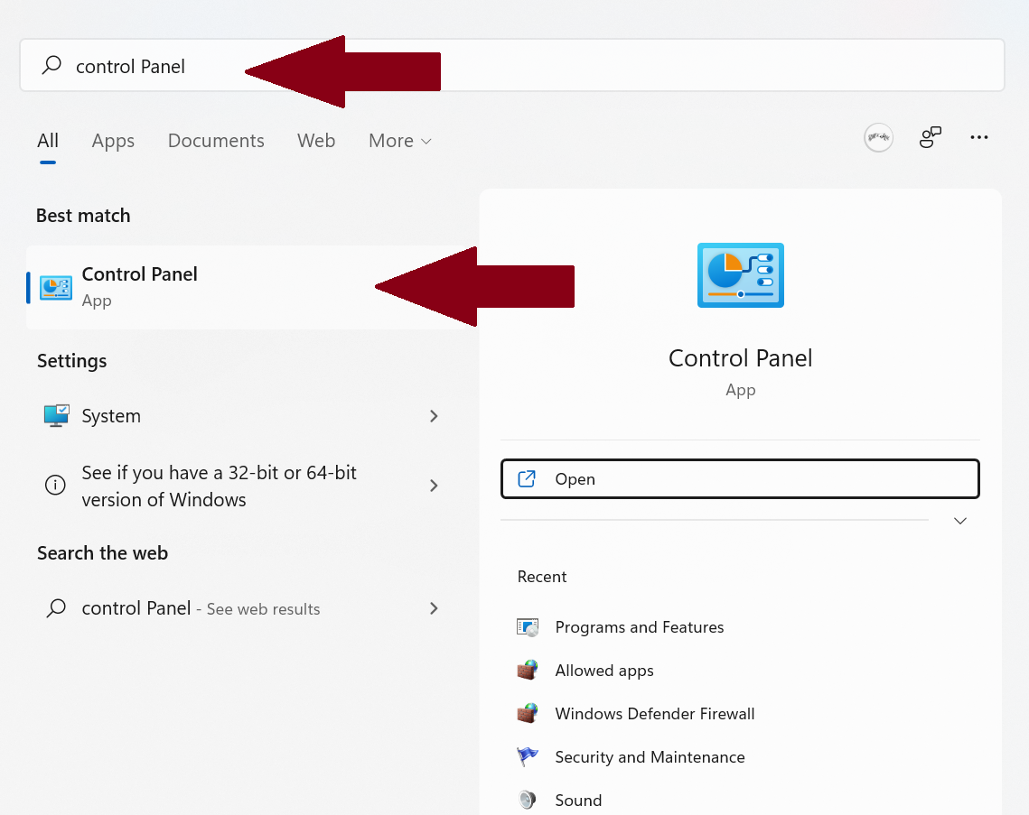Click the Open external-link icon
The width and height of the screenshot is (1029, 815).
[527, 478]
